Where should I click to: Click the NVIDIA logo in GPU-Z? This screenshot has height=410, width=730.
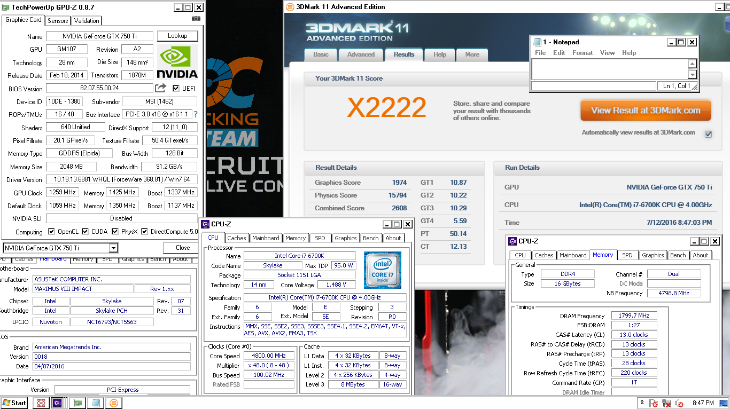click(x=177, y=63)
